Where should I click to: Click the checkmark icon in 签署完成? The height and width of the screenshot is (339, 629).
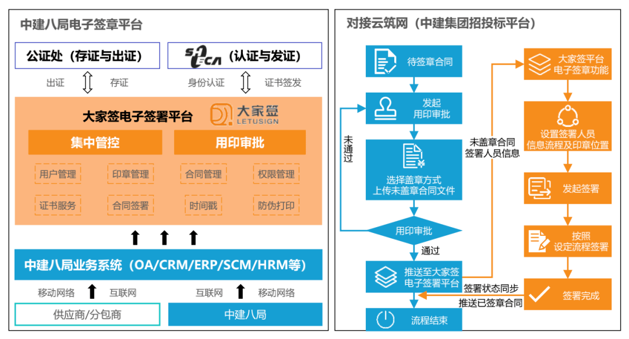coord(539,295)
